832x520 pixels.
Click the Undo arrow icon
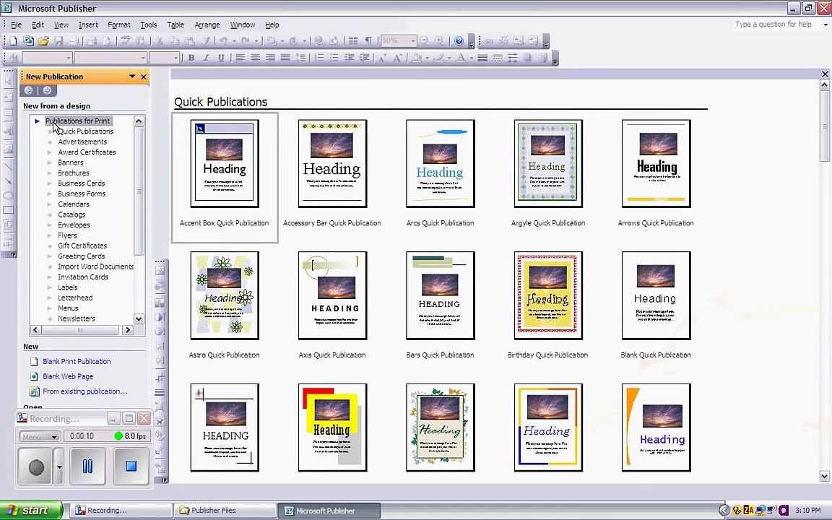[x=223, y=41]
